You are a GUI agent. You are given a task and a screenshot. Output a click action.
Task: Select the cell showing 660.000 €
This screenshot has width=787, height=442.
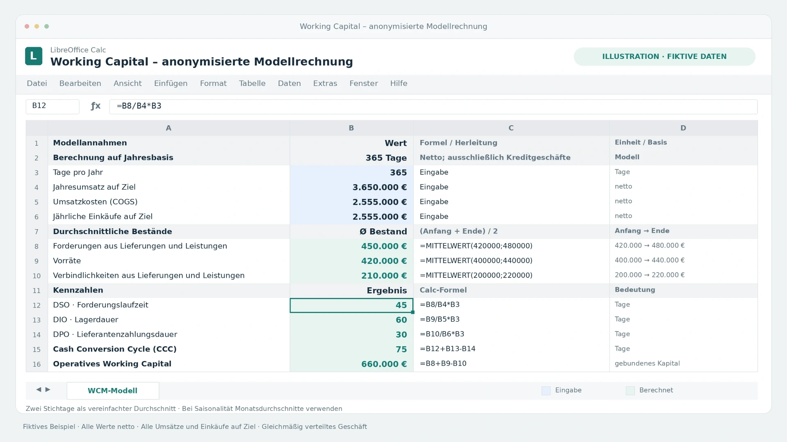pos(351,364)
